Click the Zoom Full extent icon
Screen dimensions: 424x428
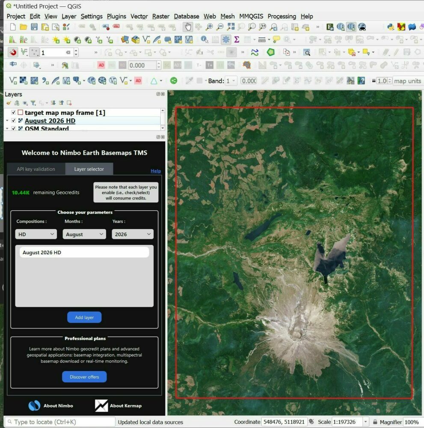pos(231,27)
